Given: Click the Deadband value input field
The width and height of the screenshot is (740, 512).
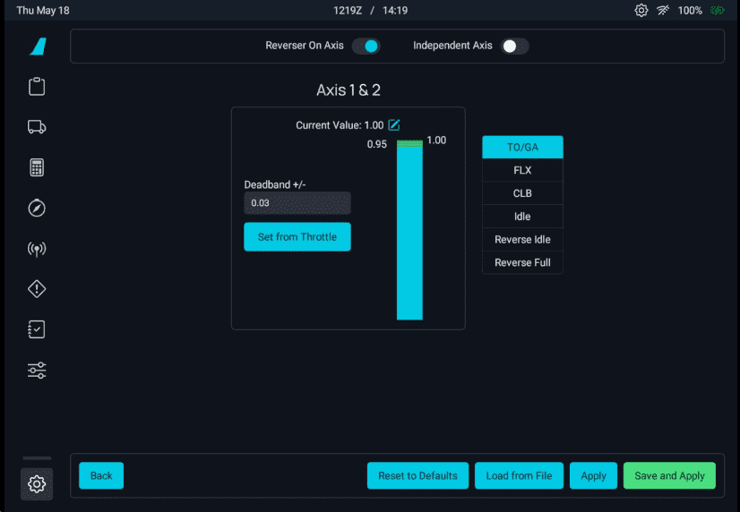Looking at the screenshot, I should (x=297, y=203).
